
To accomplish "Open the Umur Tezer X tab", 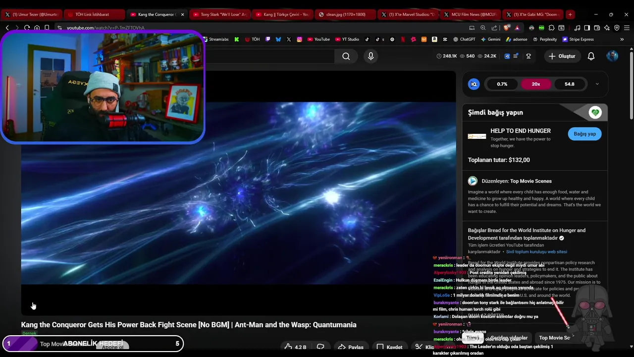I will pos(31,14).
